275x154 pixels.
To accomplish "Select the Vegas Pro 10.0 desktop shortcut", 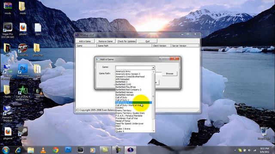I will [x=8, y=30].
